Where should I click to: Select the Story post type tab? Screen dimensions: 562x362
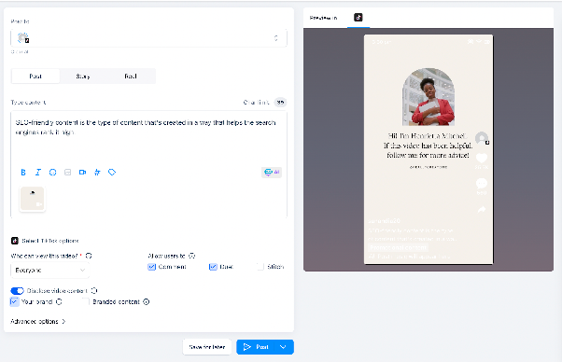pos(83,77)
